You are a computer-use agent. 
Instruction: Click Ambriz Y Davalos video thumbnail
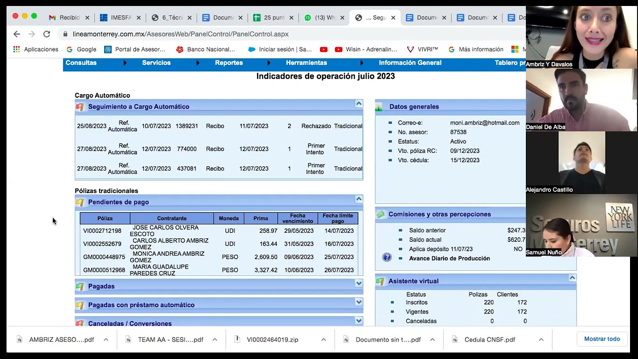pos(581,37)
